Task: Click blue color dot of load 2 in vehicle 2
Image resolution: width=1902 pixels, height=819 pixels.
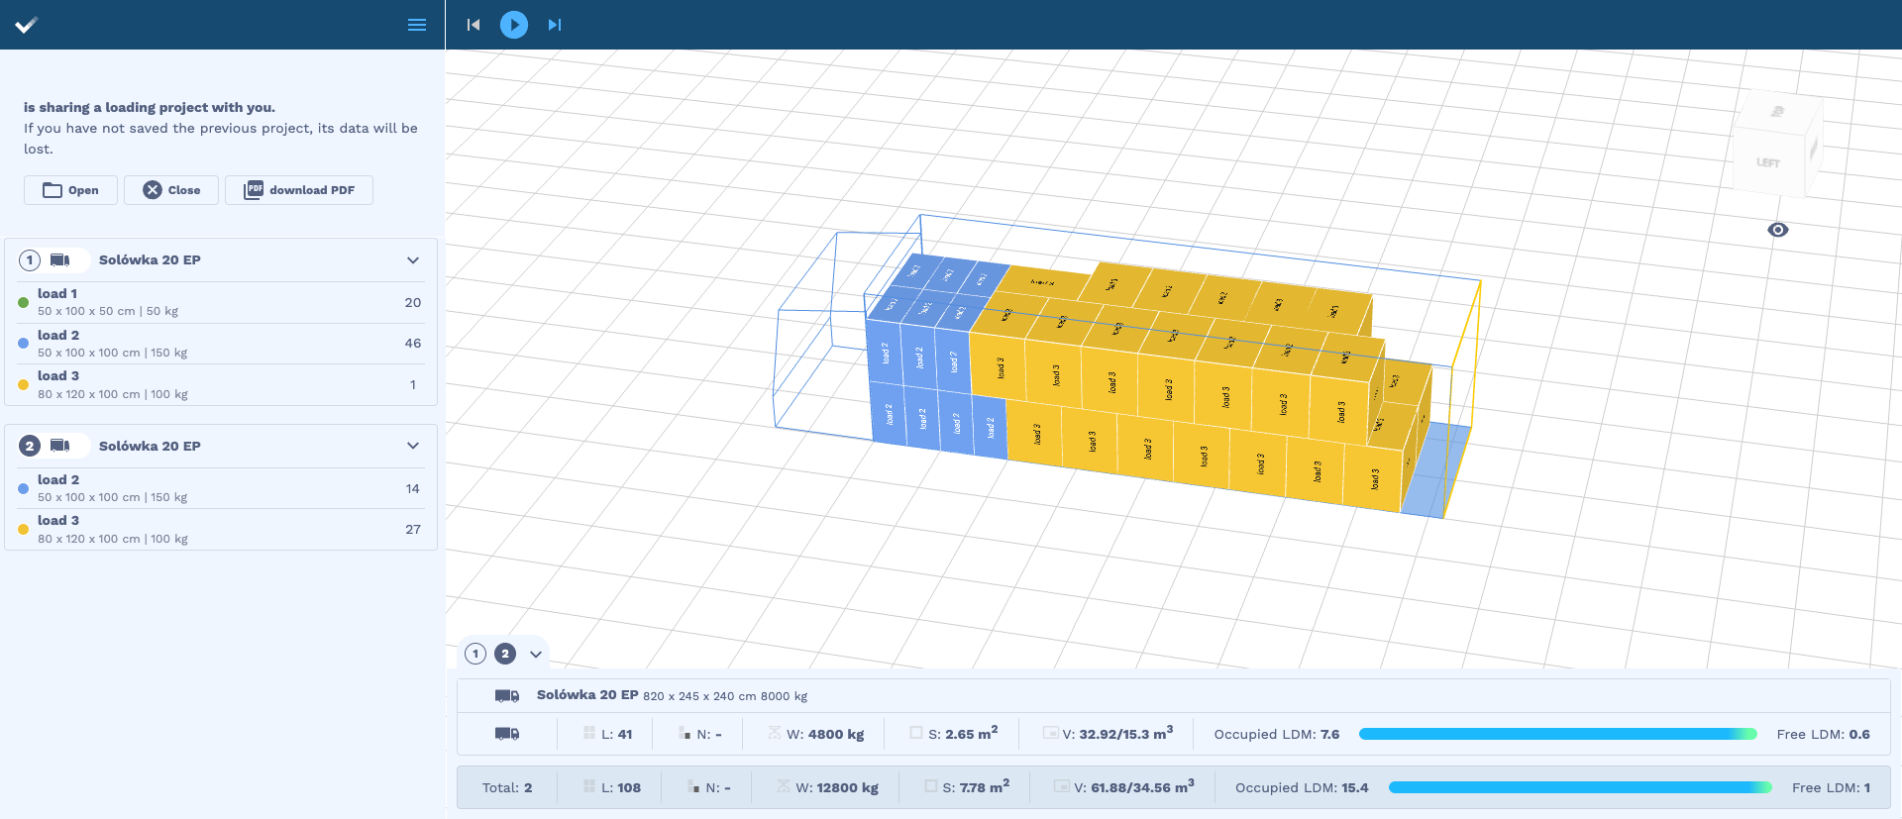Action: coord(23,488)
